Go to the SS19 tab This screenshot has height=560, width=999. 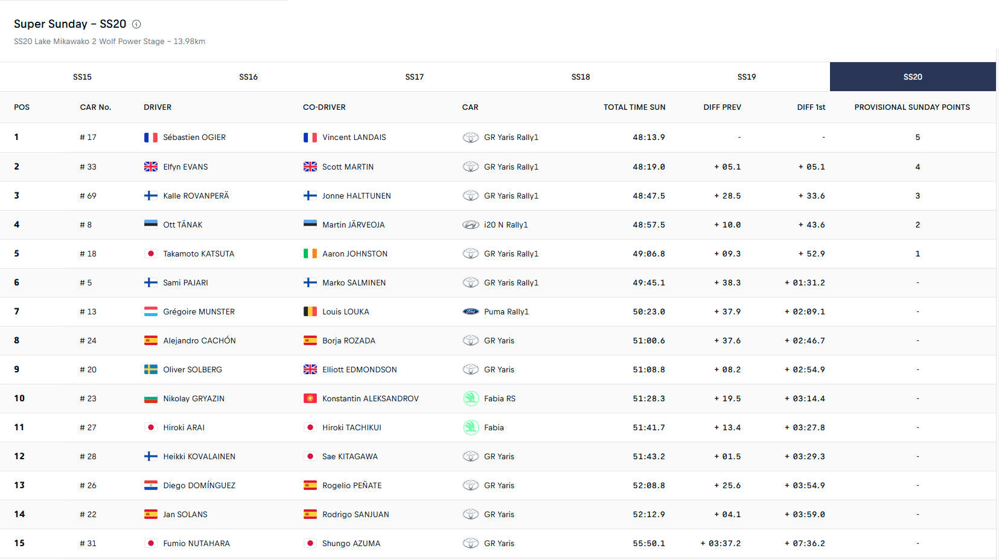click(747, 77)
